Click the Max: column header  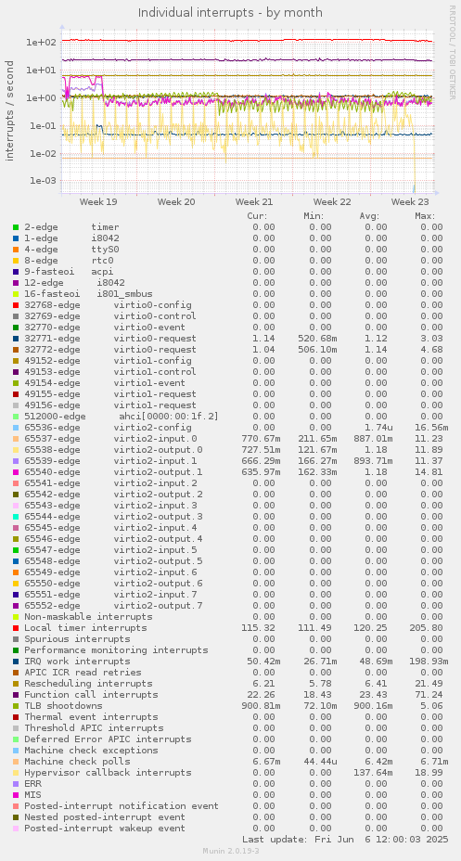[426, 216]
